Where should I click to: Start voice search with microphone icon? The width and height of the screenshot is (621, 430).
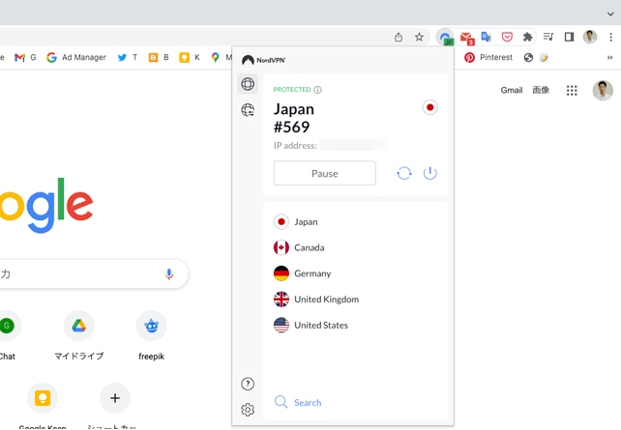(x=169, y=274)
